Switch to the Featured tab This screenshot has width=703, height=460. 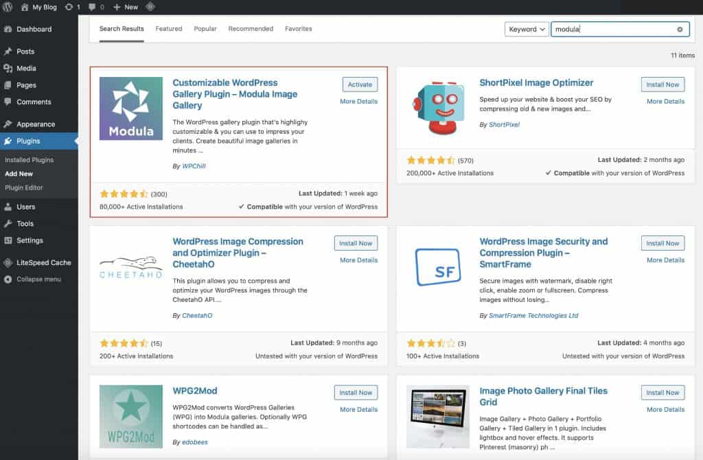pos(169,29)
